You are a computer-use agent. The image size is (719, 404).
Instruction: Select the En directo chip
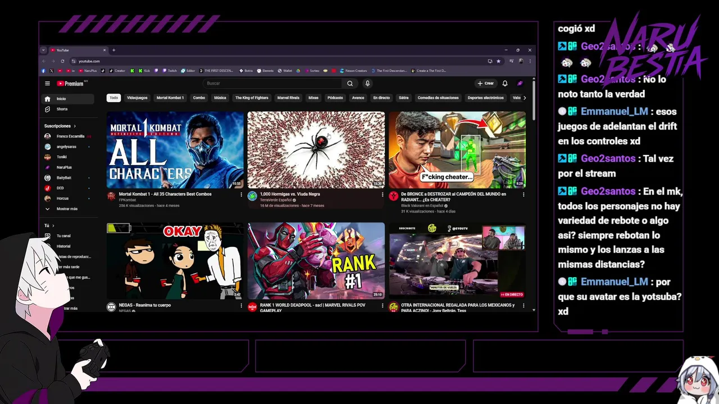(381, 98)
